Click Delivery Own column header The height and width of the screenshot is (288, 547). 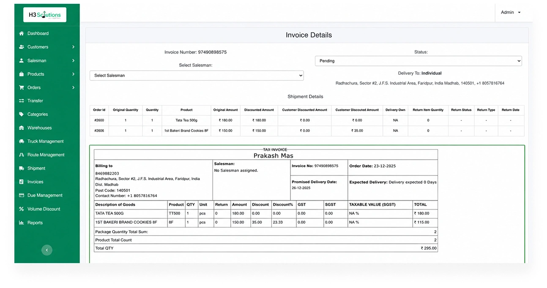pos(395,110)
